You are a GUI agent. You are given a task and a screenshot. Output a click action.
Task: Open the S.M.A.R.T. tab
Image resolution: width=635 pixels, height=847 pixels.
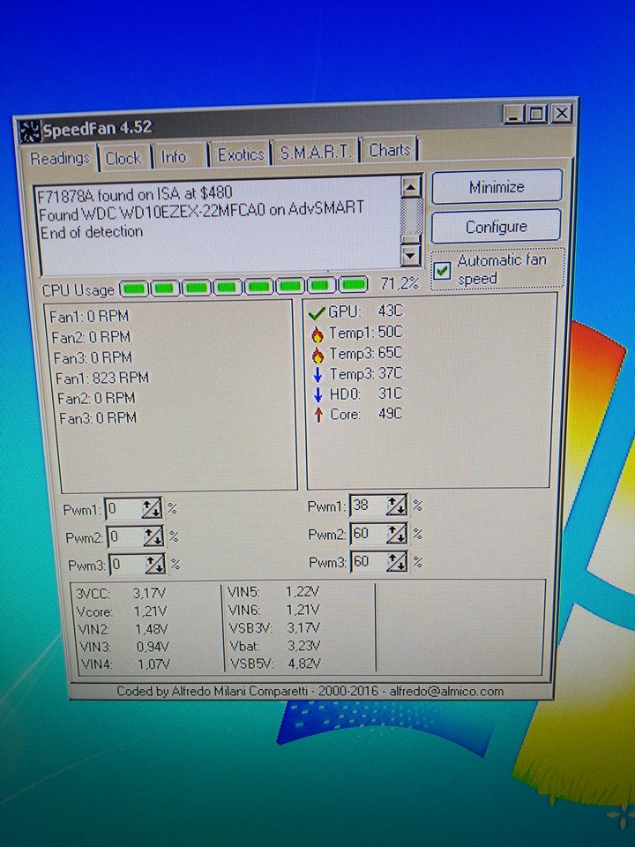pos(316,153)
